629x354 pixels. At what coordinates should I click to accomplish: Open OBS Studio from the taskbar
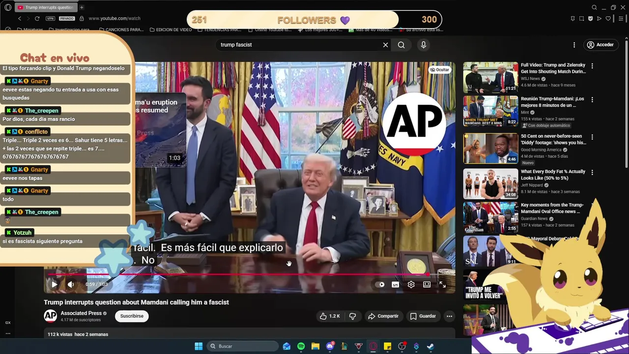pyautogui.click(x=402, y=346)
